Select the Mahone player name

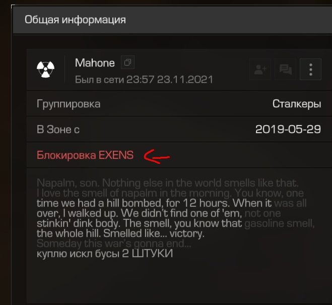tap(95, 63)
